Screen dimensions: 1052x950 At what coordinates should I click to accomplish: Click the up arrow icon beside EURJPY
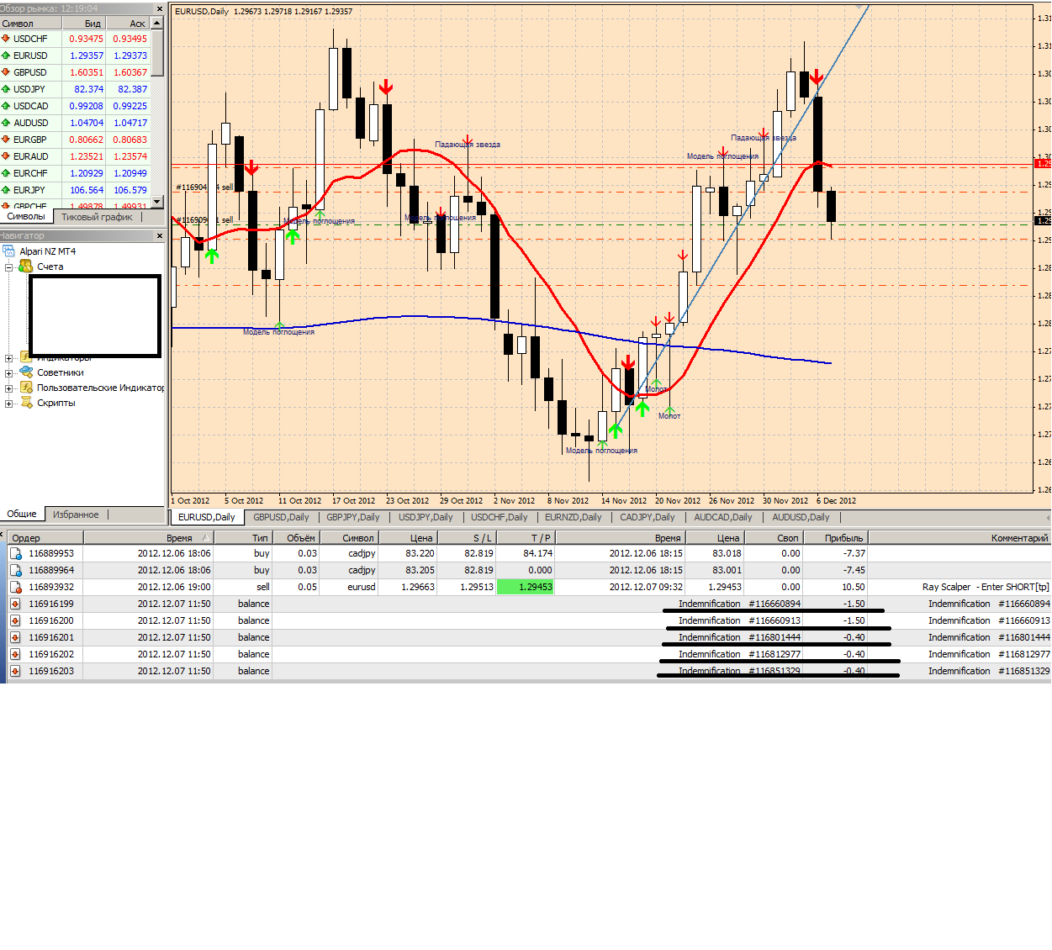pyautogui.click(x=6, y=190)
